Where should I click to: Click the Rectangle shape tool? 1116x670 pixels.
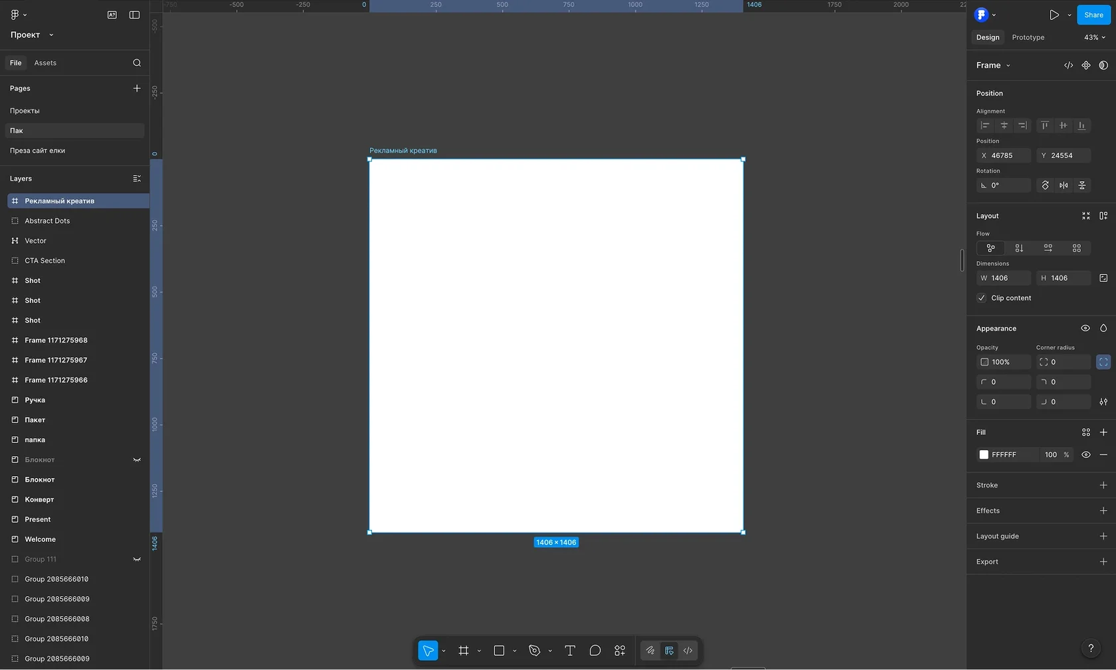coord(499,651)
